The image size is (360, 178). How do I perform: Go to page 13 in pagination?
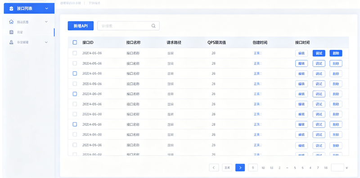[x=272, y=168]
